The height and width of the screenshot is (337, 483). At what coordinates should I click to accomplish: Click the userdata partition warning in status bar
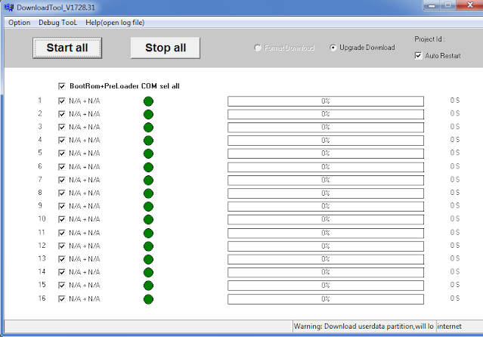coord(364,326)
